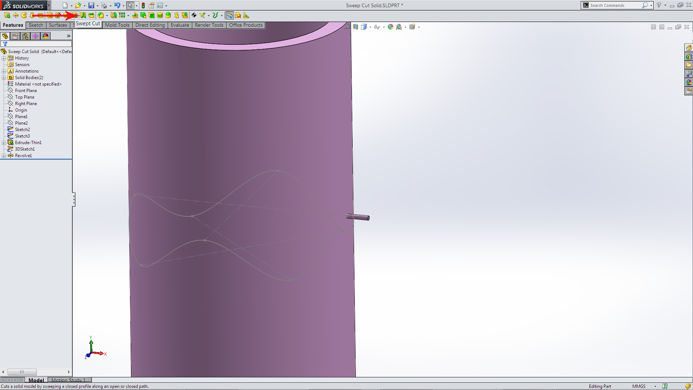Open DimXpertManager crosshair tab icon
The width and height of the screenshot is (693, 390).
point(35,36)
